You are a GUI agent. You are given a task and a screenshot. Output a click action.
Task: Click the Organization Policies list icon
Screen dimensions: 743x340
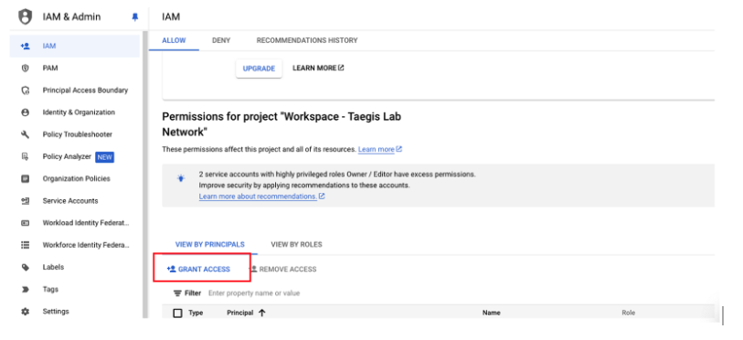click(25, 179)
